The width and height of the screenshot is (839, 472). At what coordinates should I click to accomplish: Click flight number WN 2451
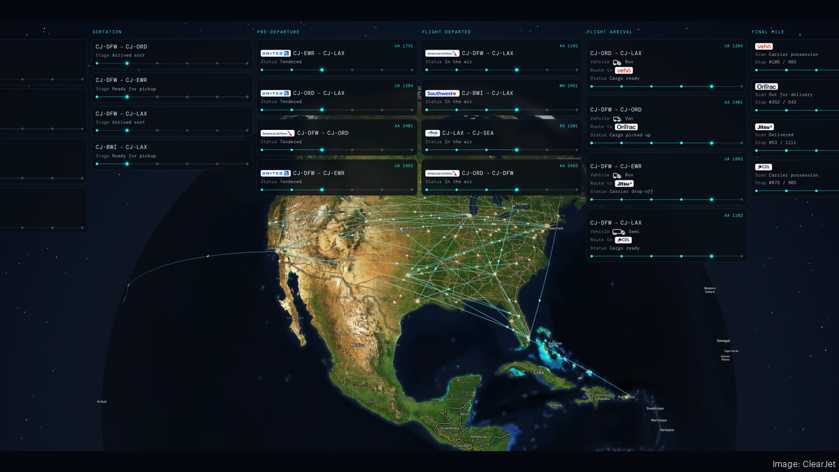pos(568,85)
